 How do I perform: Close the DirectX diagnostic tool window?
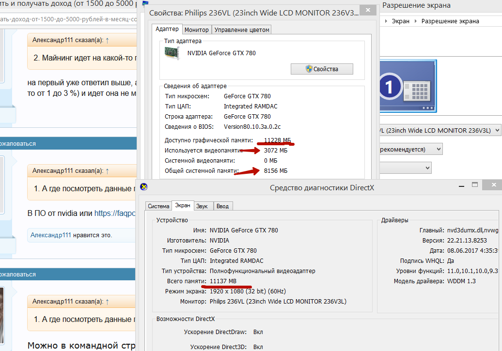pos(494,184)
